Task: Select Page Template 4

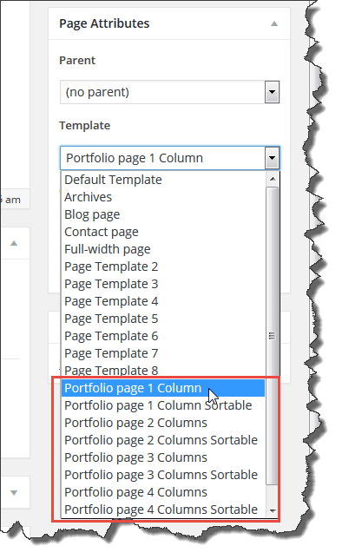Action: (x=163, y=301)
